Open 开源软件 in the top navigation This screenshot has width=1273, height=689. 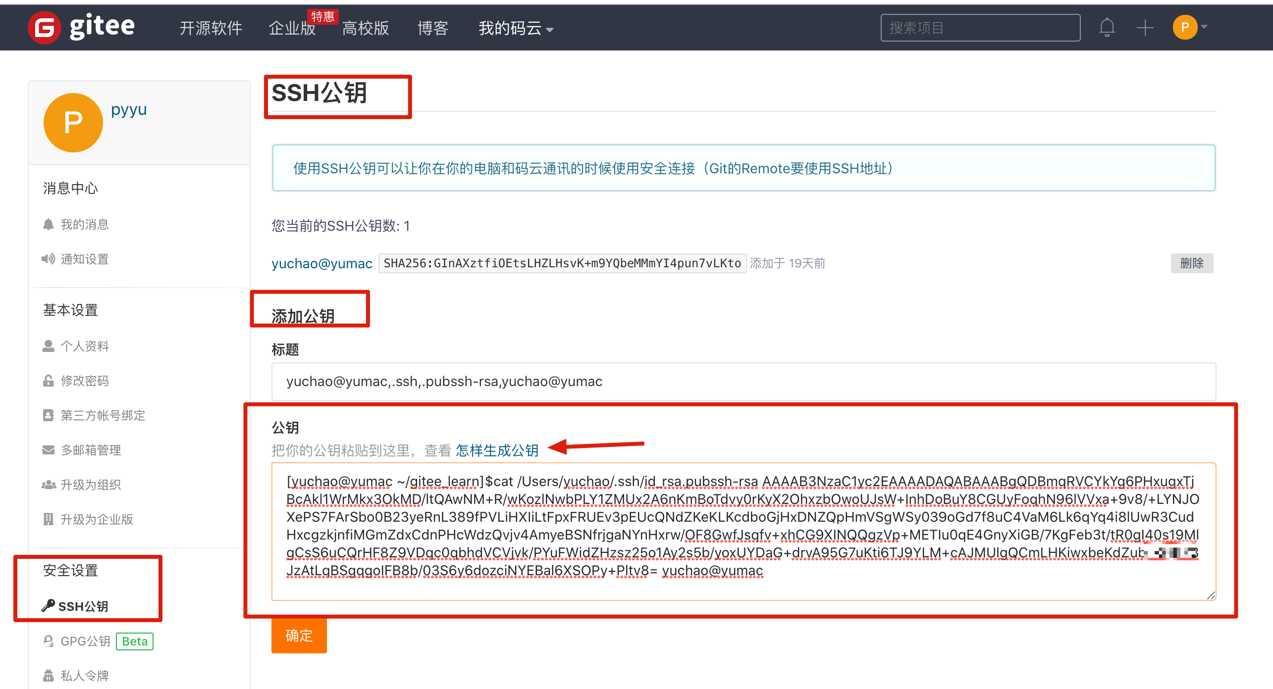pos(211,28)
